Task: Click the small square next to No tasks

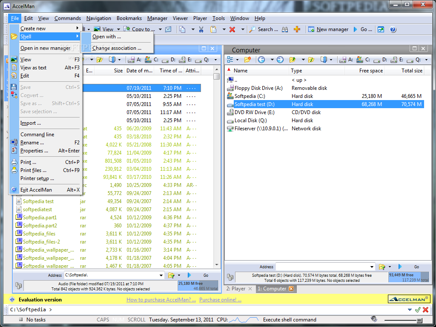Action: [20, 320]
